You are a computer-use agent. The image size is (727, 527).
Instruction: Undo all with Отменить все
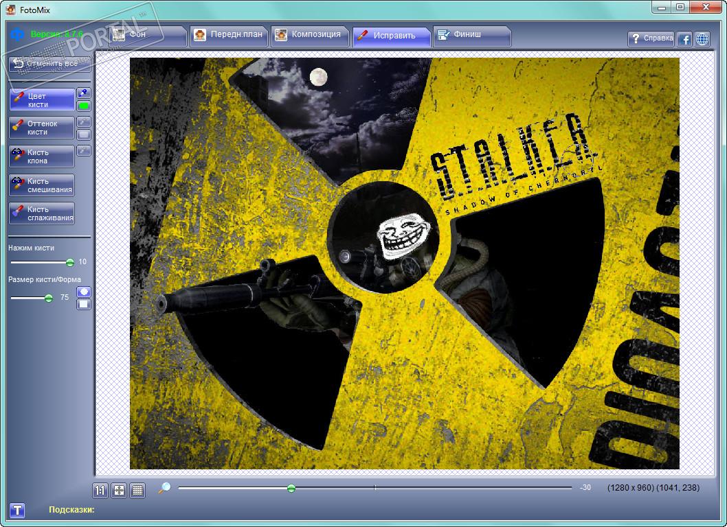(x=49, y=63)
